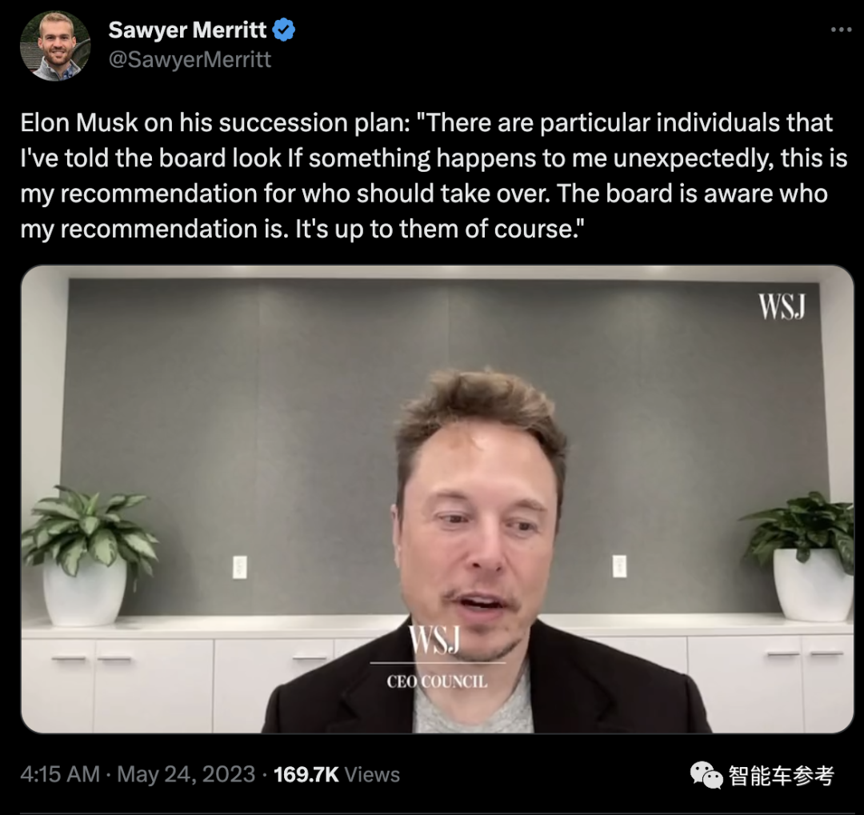Open the more options three-dot menu

click(x=842, y=30)
